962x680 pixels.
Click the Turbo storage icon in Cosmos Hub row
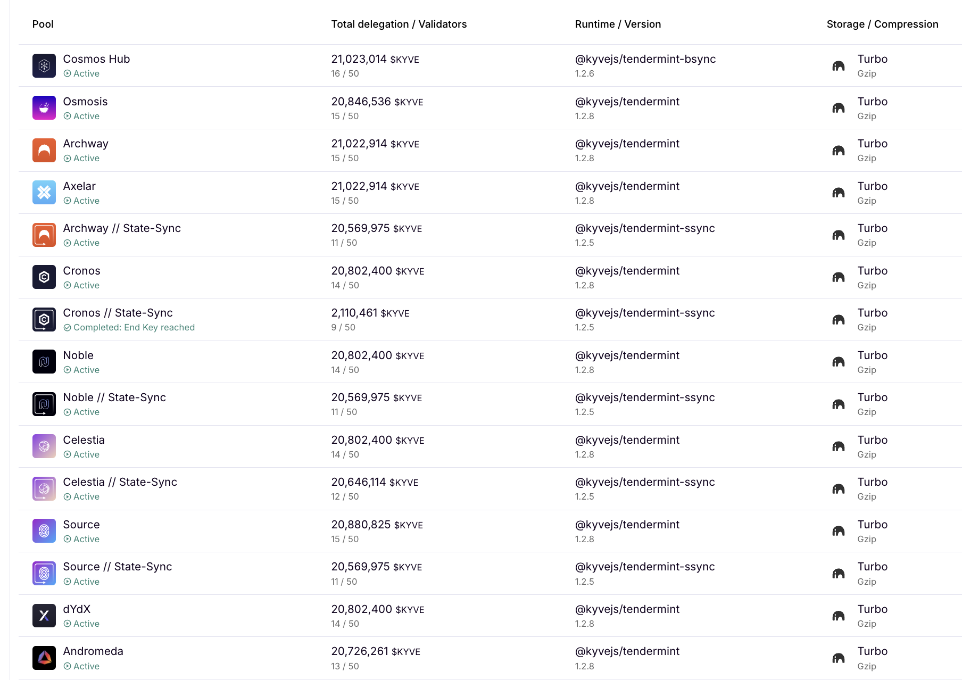coord(839,66)
